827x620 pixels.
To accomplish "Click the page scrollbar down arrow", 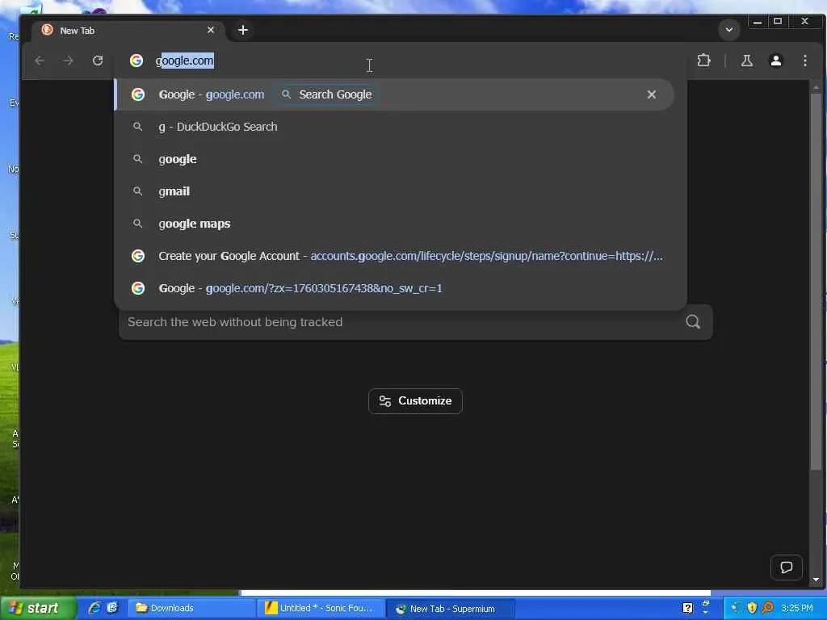I will [816, 580].
